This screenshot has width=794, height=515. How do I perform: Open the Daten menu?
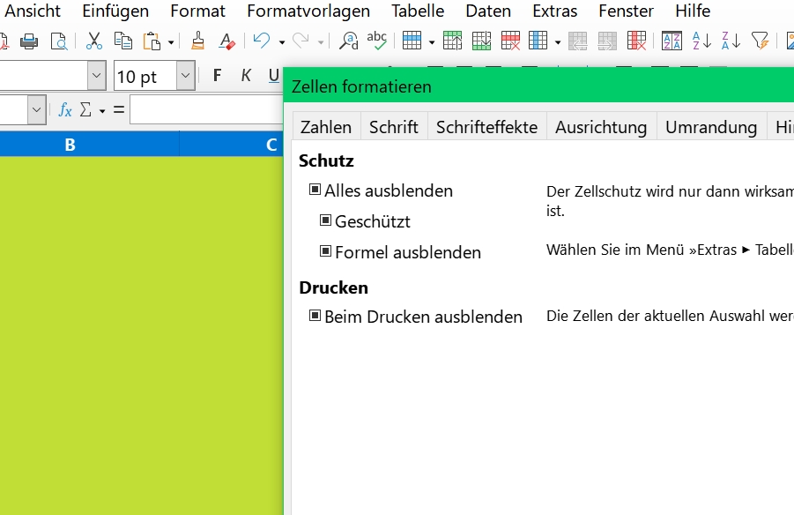coord(488,11)
